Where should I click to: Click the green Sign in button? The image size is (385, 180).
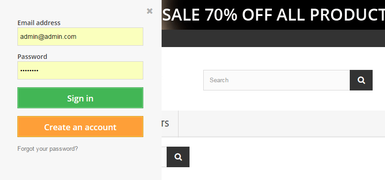click(x=80, y=98)
